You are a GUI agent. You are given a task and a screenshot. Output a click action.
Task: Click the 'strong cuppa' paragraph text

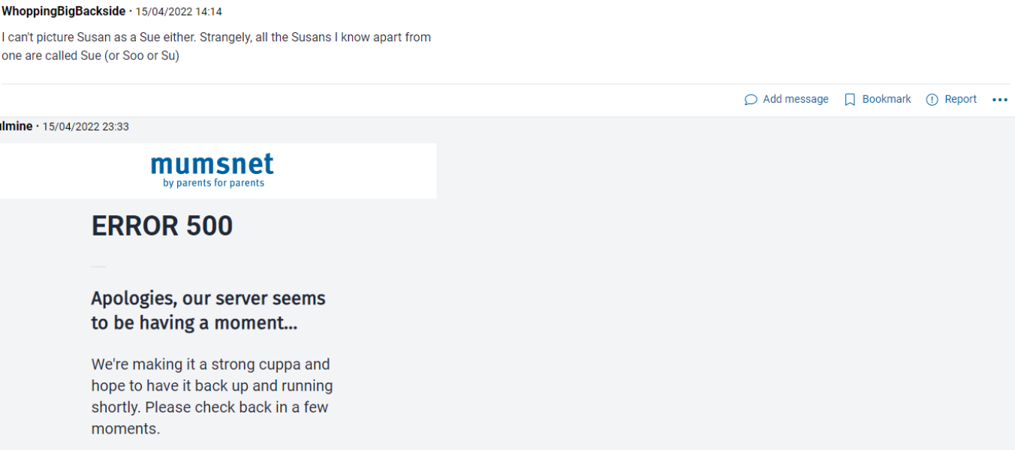210,364
